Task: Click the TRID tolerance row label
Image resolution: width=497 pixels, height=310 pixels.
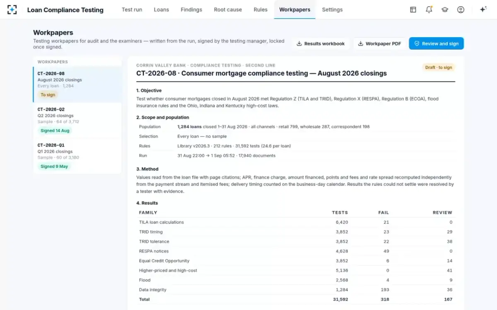Action: pos(154,241)
